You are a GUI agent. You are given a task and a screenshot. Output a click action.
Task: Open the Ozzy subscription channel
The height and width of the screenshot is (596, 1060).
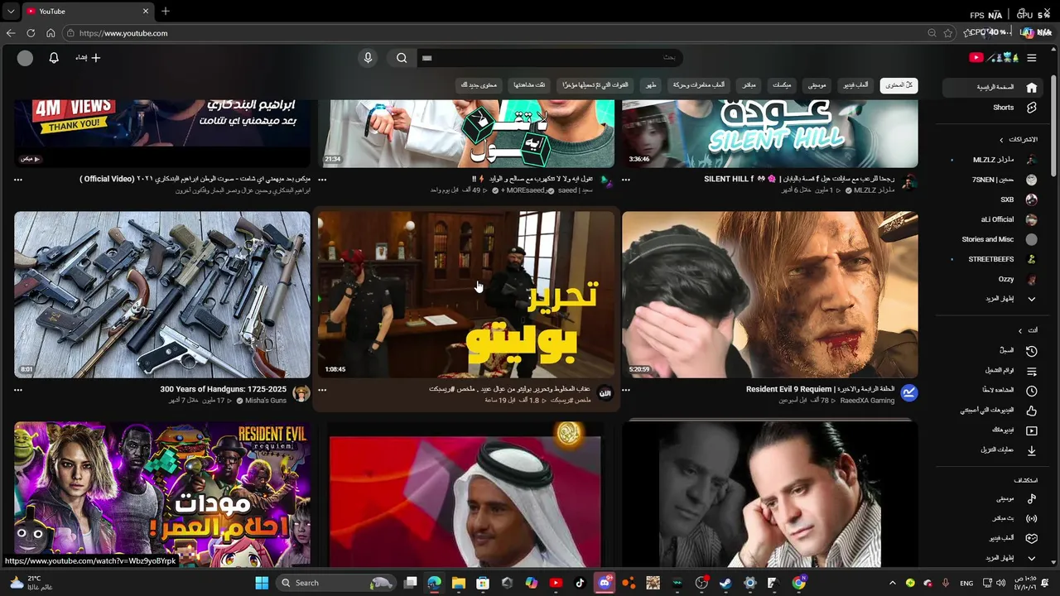(x=993, y=279)
